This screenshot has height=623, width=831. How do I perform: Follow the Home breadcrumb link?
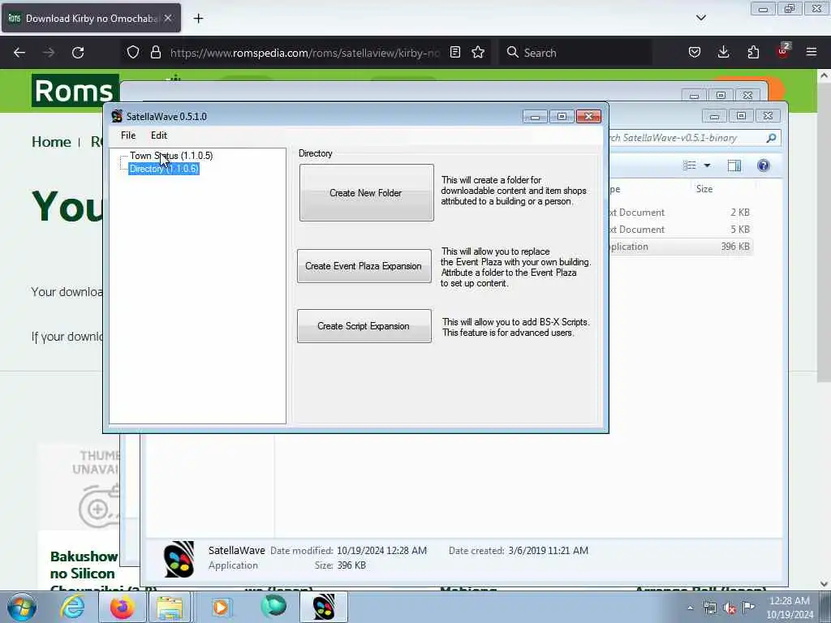(x=51, y=142)
